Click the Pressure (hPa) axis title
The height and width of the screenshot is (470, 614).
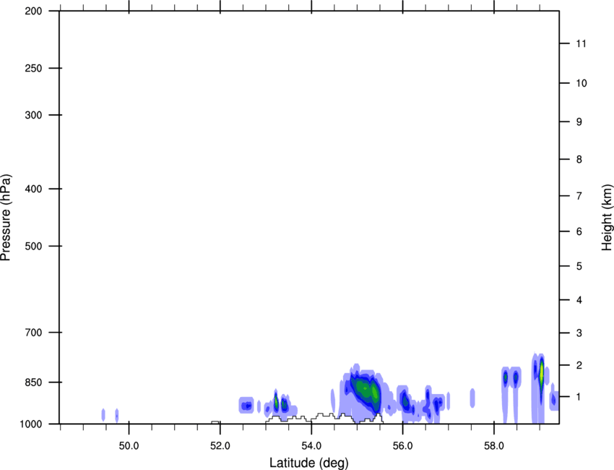(7, 217)
